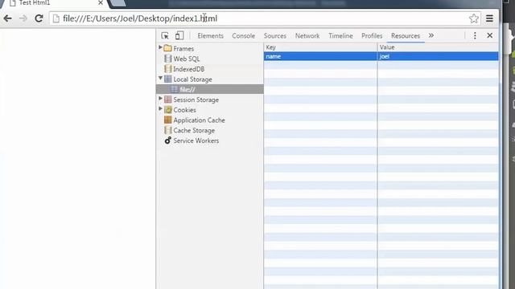The height and width of the screenshot is (289, 515).
Task: Click the Session Storage table icon
Action: pyautogui.click(x=168, y=100)
